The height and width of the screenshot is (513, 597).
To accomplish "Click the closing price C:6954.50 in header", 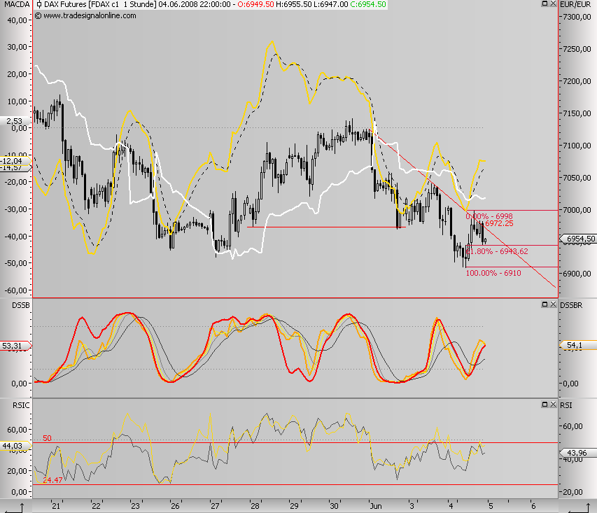I will click(x=368, y=5).
